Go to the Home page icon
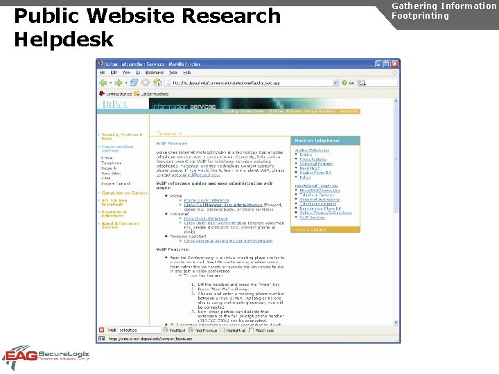Screen dimensions: 499x374 [157, 82]
